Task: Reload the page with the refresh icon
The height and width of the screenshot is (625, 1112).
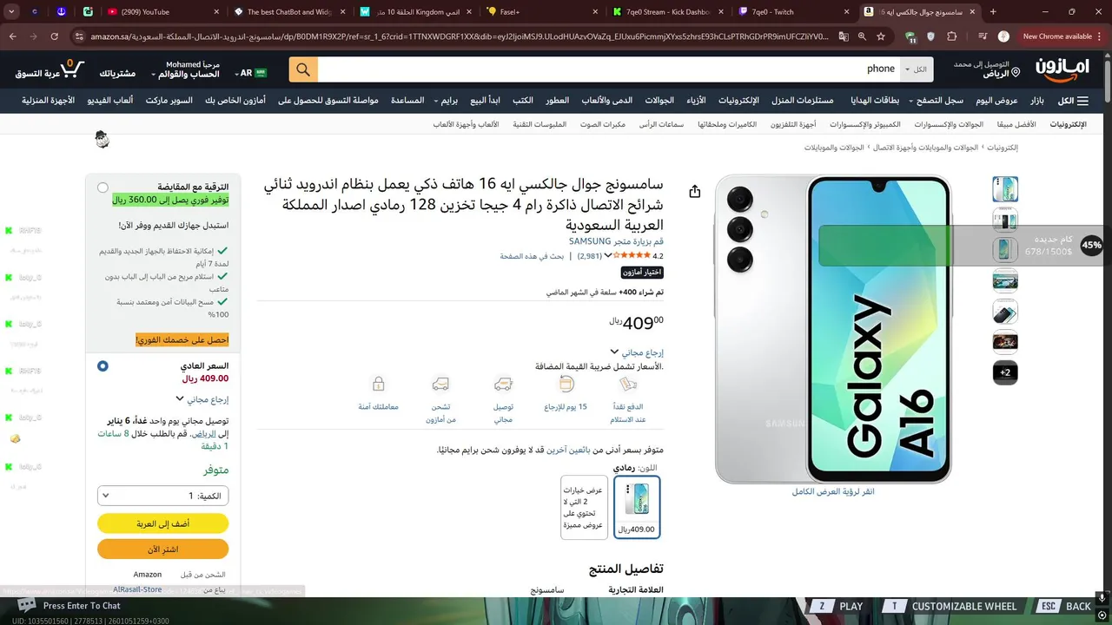Action: (x=54, y=36)
